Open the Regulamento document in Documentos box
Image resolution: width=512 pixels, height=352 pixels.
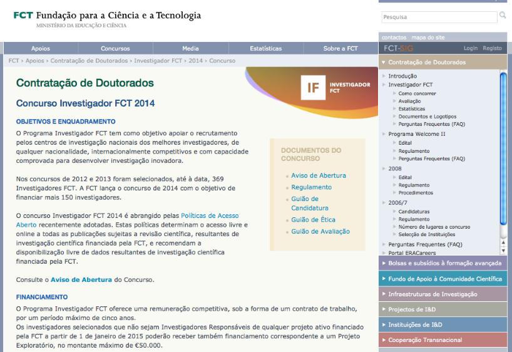[x=311, y=187]
